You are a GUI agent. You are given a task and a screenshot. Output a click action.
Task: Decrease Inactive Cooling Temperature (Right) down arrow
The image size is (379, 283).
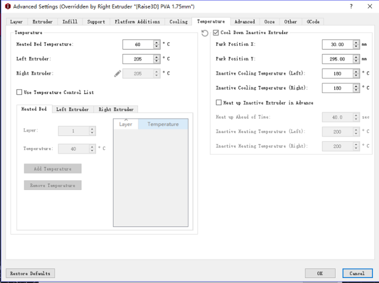(356, 90)
